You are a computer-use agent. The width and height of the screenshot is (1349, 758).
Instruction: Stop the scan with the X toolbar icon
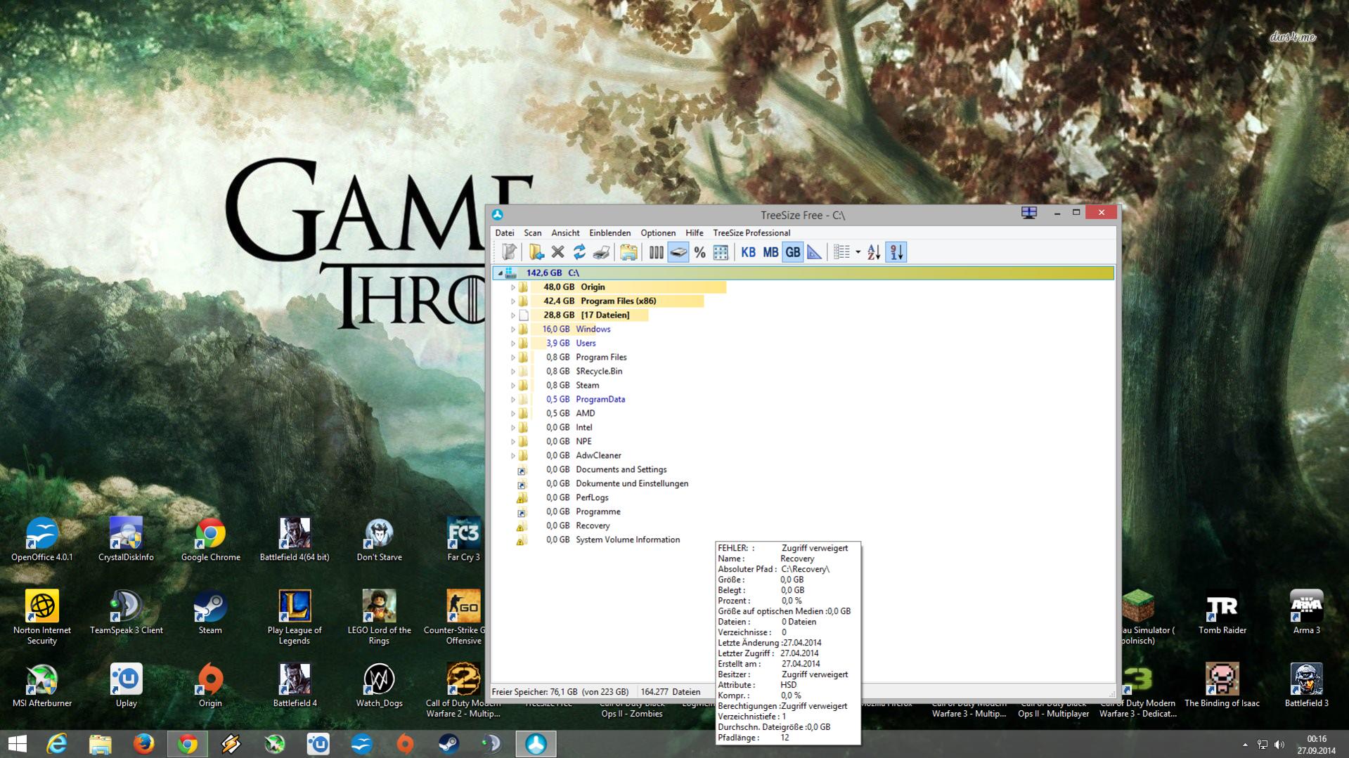558,252
